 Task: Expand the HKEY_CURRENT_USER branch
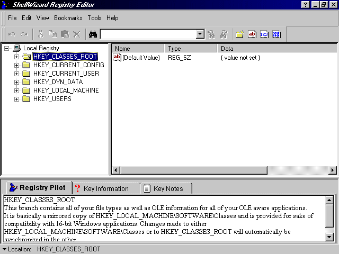[x=16, y=74]
